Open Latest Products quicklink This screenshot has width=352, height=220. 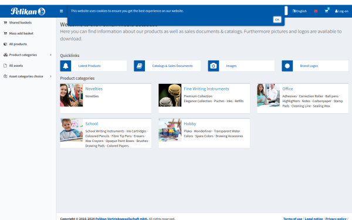(x=89, y=66)
